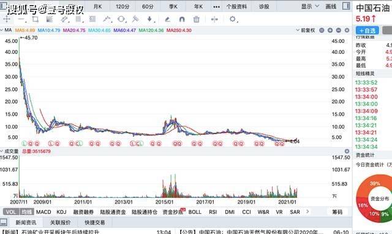Select the down arrow marker tool
The image size is (392, 234).
point(149,19)
